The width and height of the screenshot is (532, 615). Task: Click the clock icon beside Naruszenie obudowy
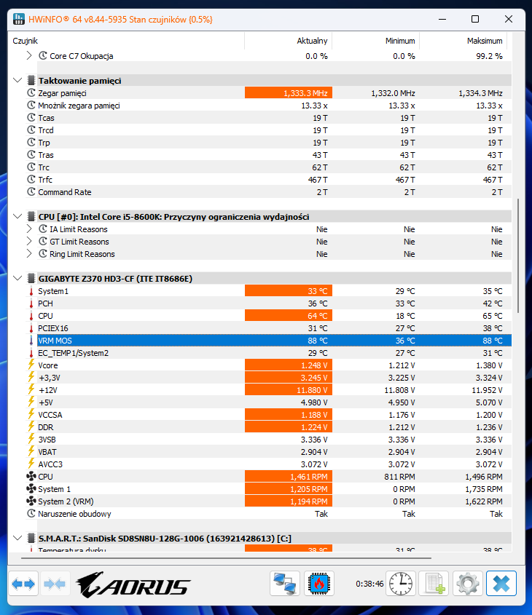point(31,513)
